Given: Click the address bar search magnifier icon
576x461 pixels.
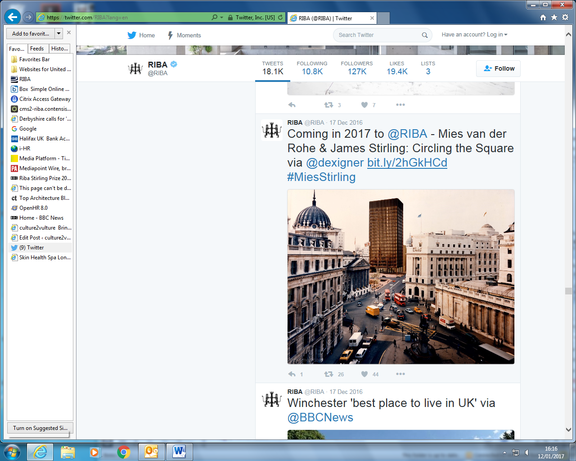Looking at the screenshot, I should point(215,18).
